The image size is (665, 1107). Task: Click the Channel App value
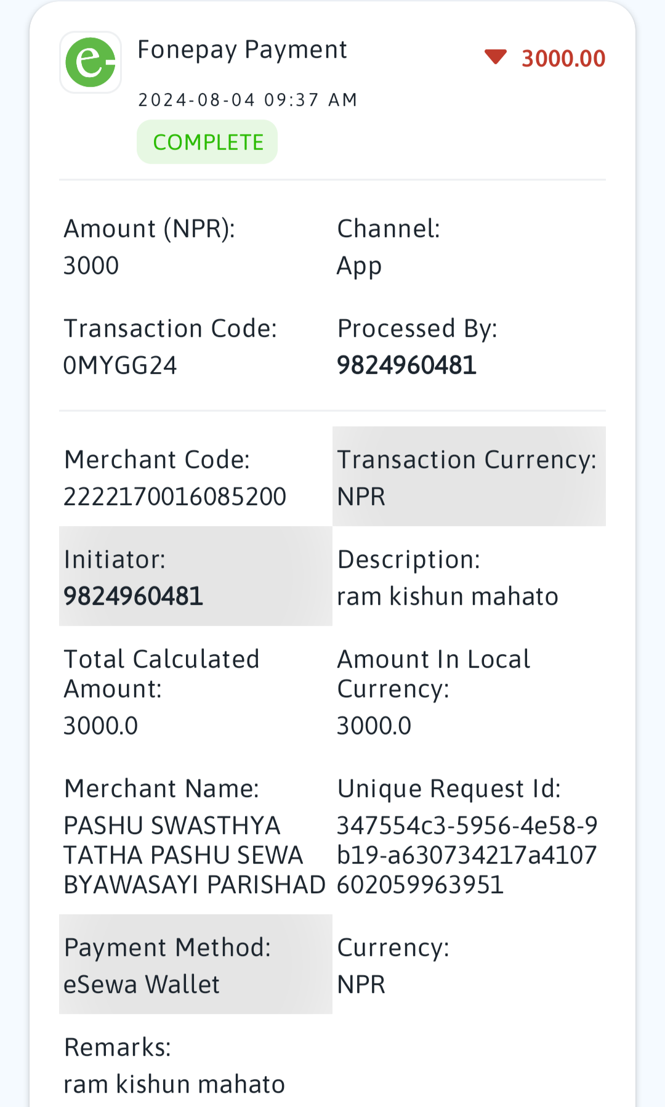[359, 267]
